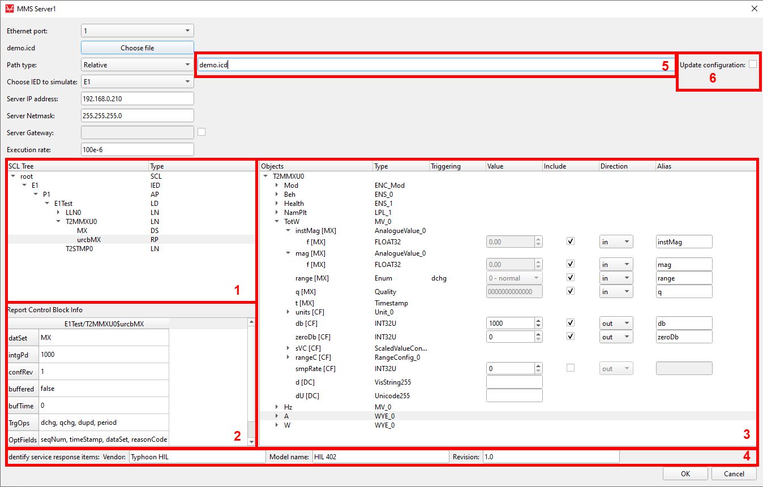Uncheck Include for the range [MX] row

tap(571, 278)
